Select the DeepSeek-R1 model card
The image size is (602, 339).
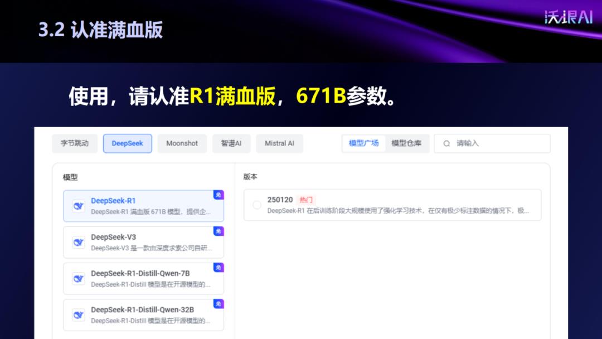click(x=144, y=206)
